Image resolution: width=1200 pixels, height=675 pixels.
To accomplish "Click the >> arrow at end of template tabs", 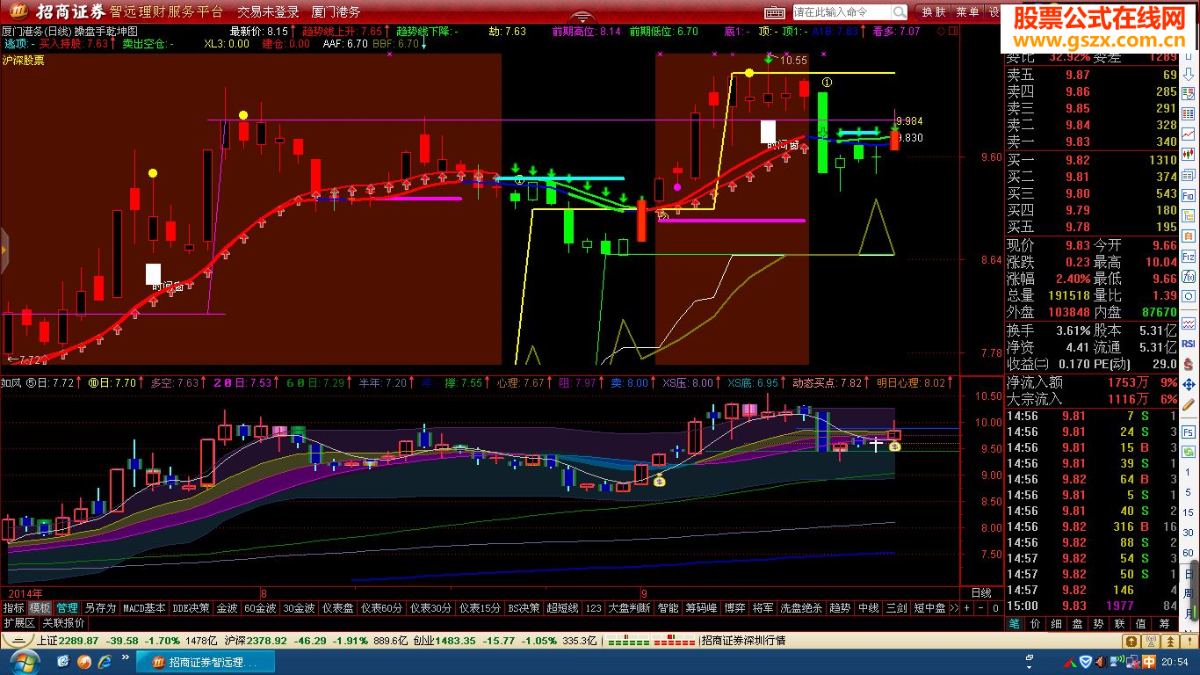I will pyautogui.click(x=954, y=608).
